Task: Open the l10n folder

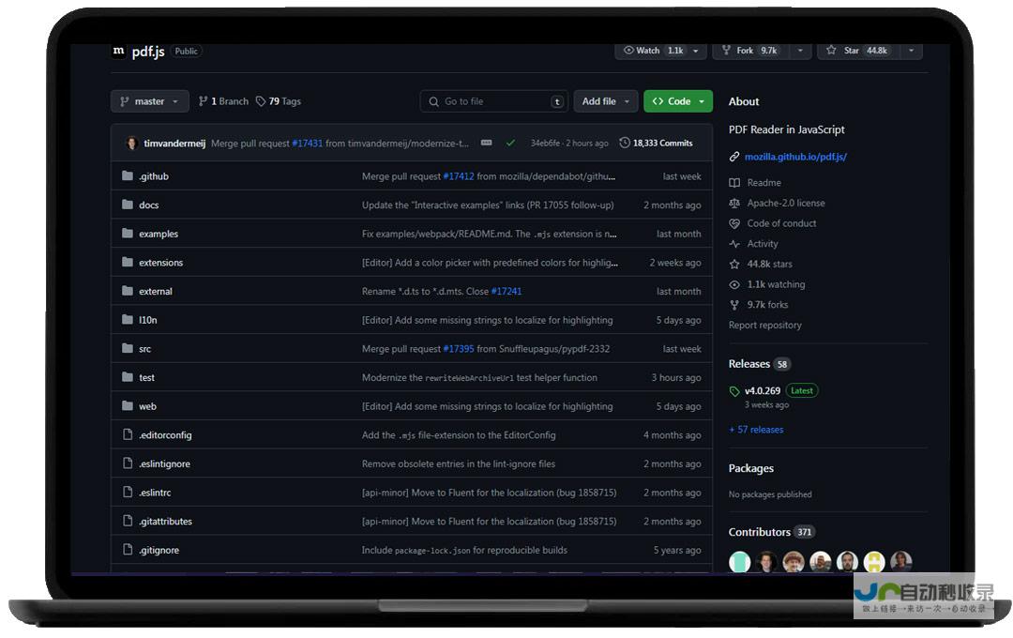Action: pos(148,320)
